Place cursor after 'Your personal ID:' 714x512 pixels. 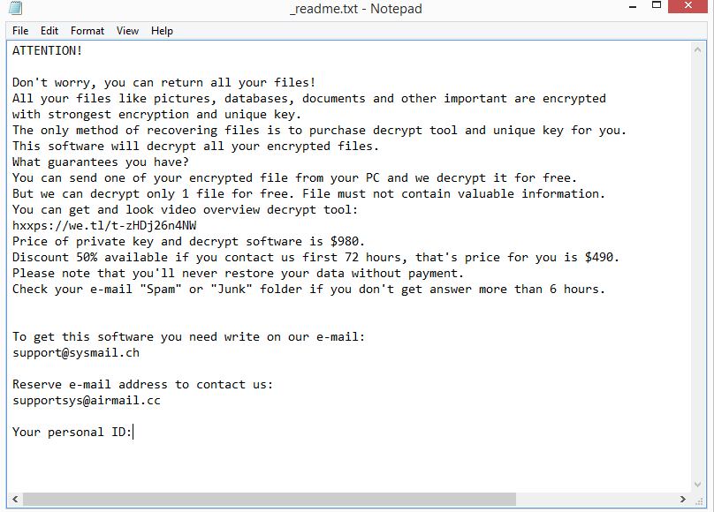click(133, 432)
